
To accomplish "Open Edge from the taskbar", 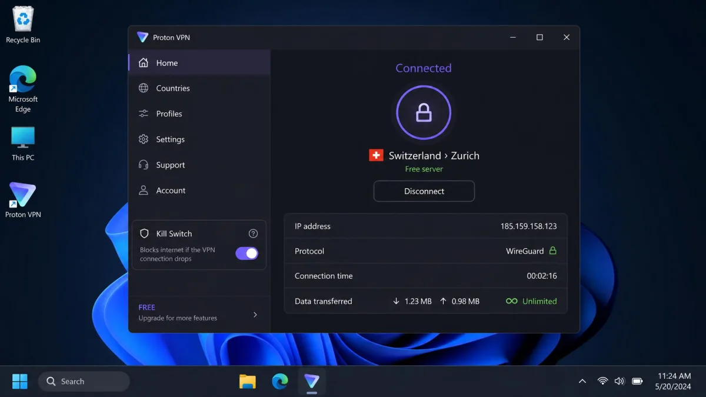I will [280, 381].
